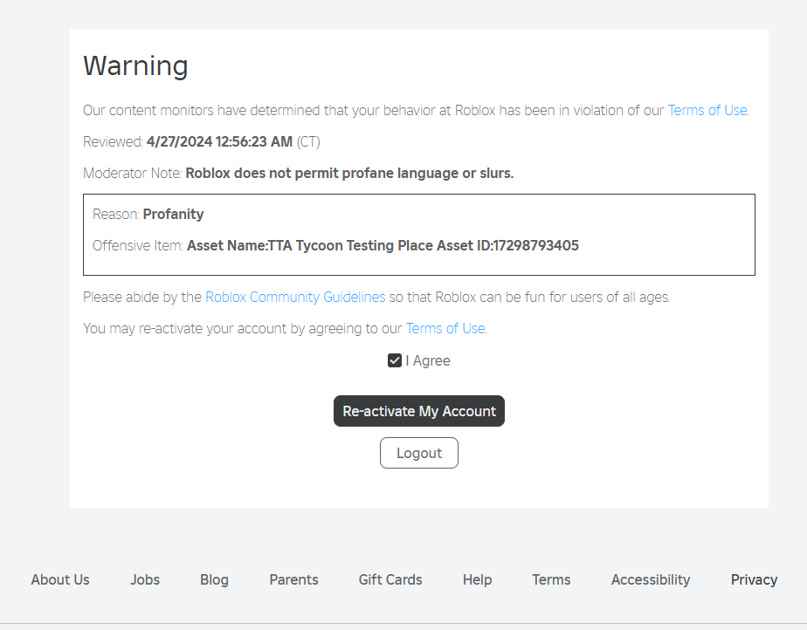Click the Re-activate My Account button
Viewport: 807px width, 630px height.
point(419,411)
